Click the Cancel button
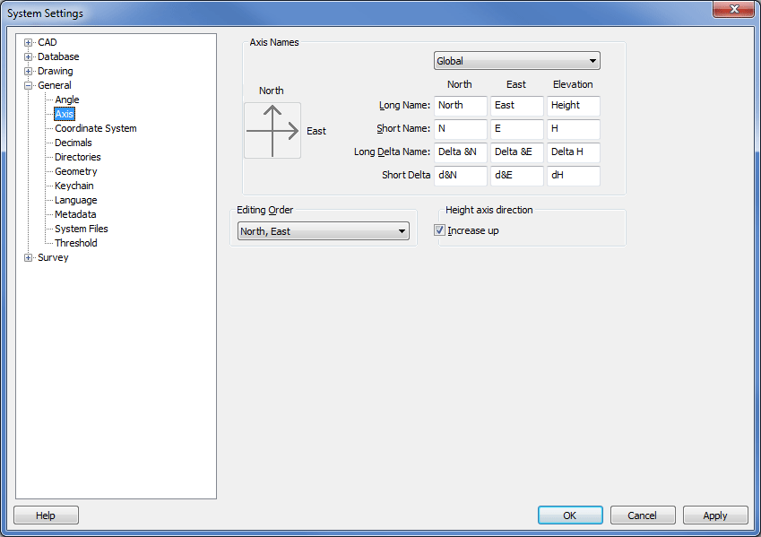The width and height of the screenshot is (761, 537). pyautogui.click(x=642, y=515)
